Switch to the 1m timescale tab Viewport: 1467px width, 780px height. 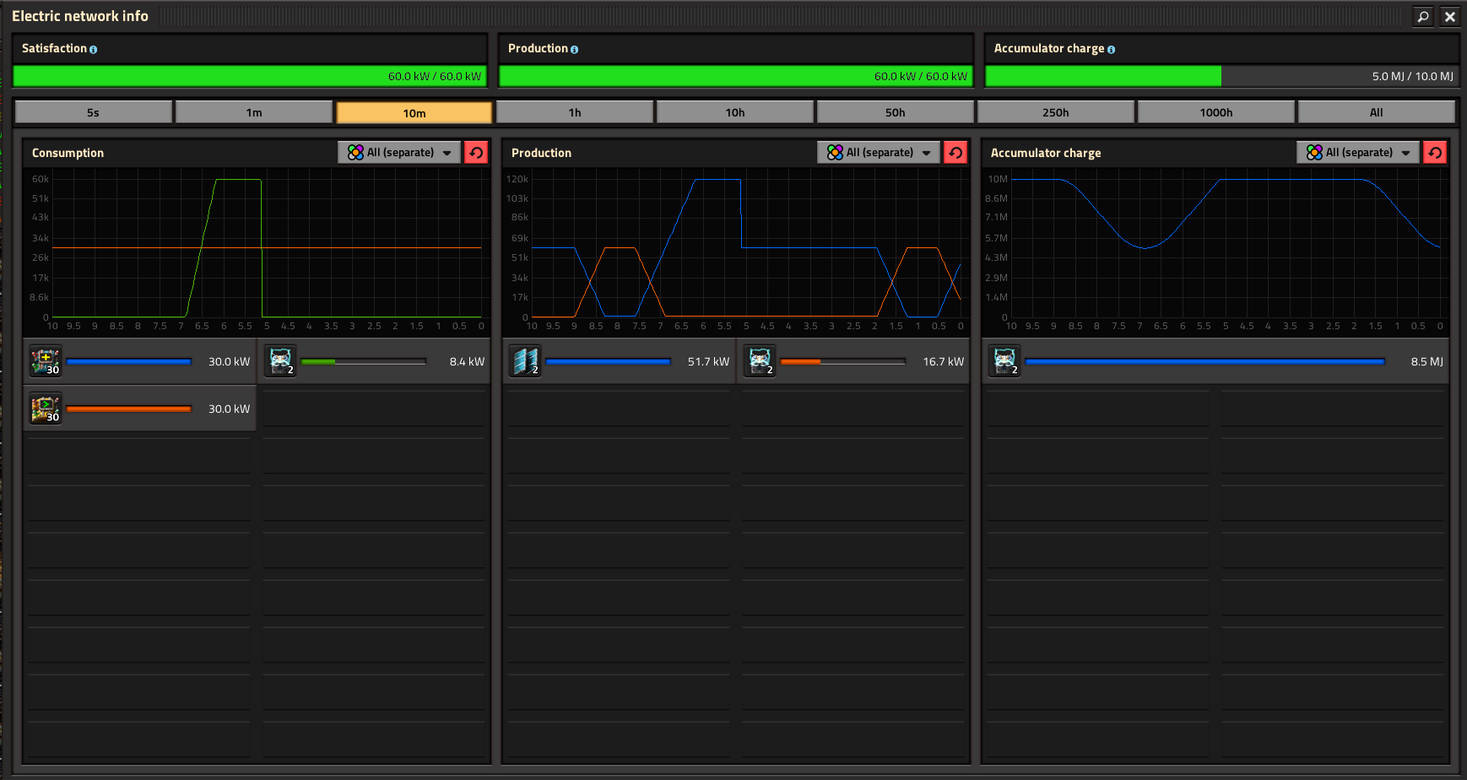pyautogui.click(x=253, y=112)
